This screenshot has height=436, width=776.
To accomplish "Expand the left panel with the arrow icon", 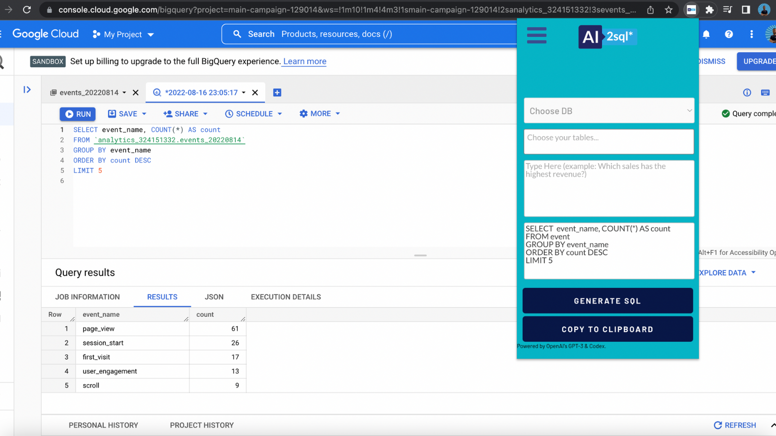I will (27, 89).
